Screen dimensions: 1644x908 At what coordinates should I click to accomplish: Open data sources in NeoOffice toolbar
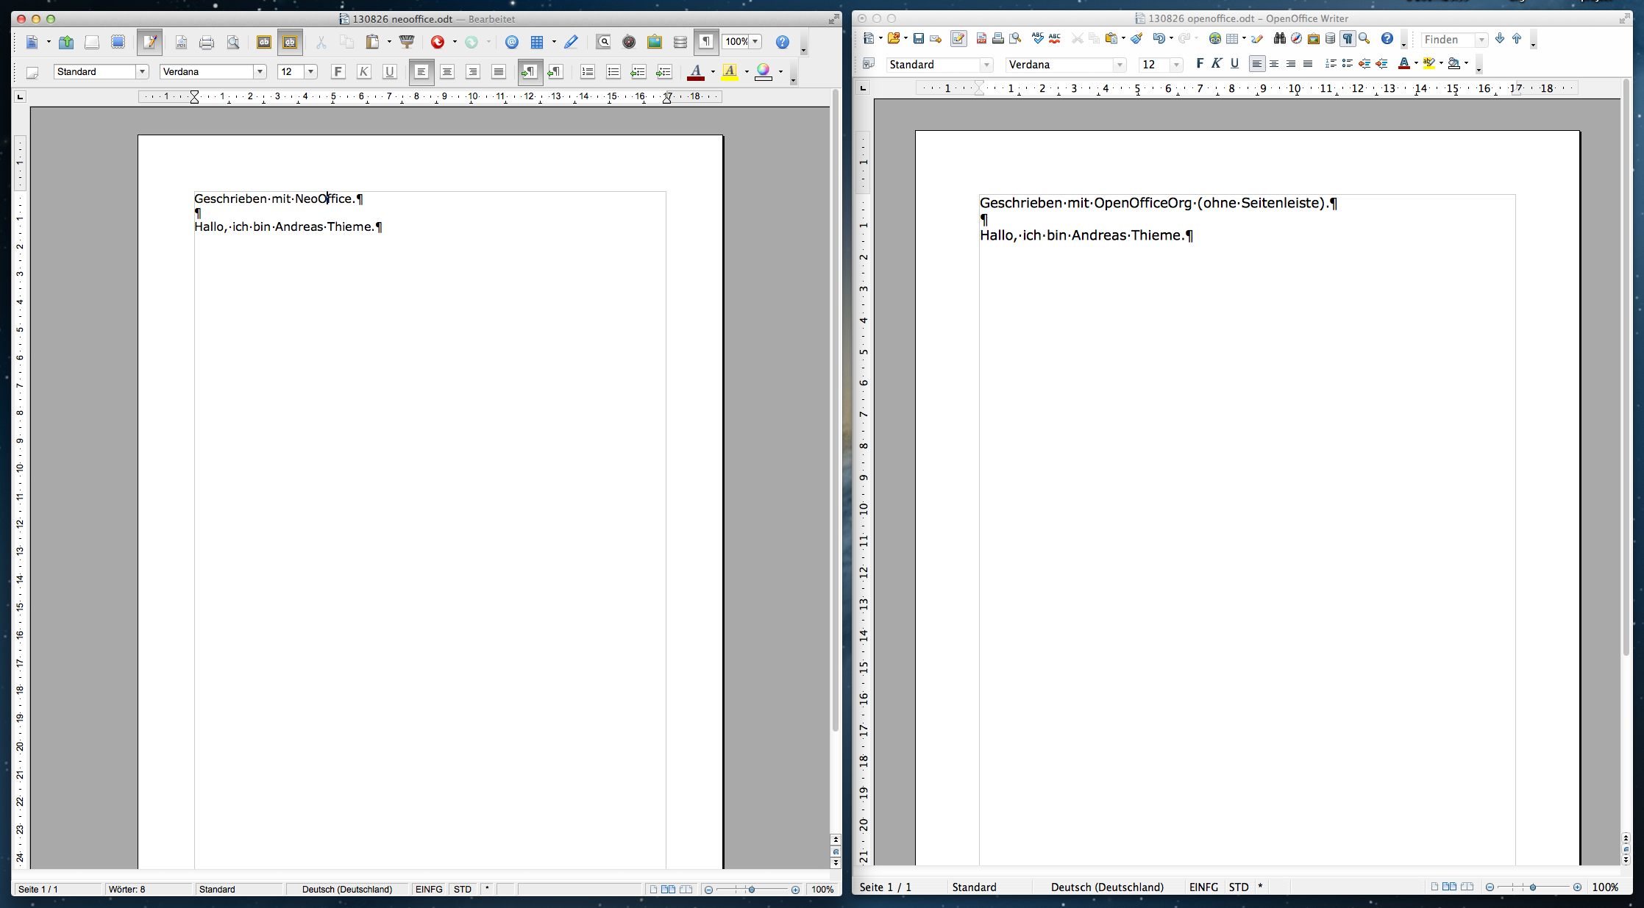pyautogui.click(x=680, y=42)
